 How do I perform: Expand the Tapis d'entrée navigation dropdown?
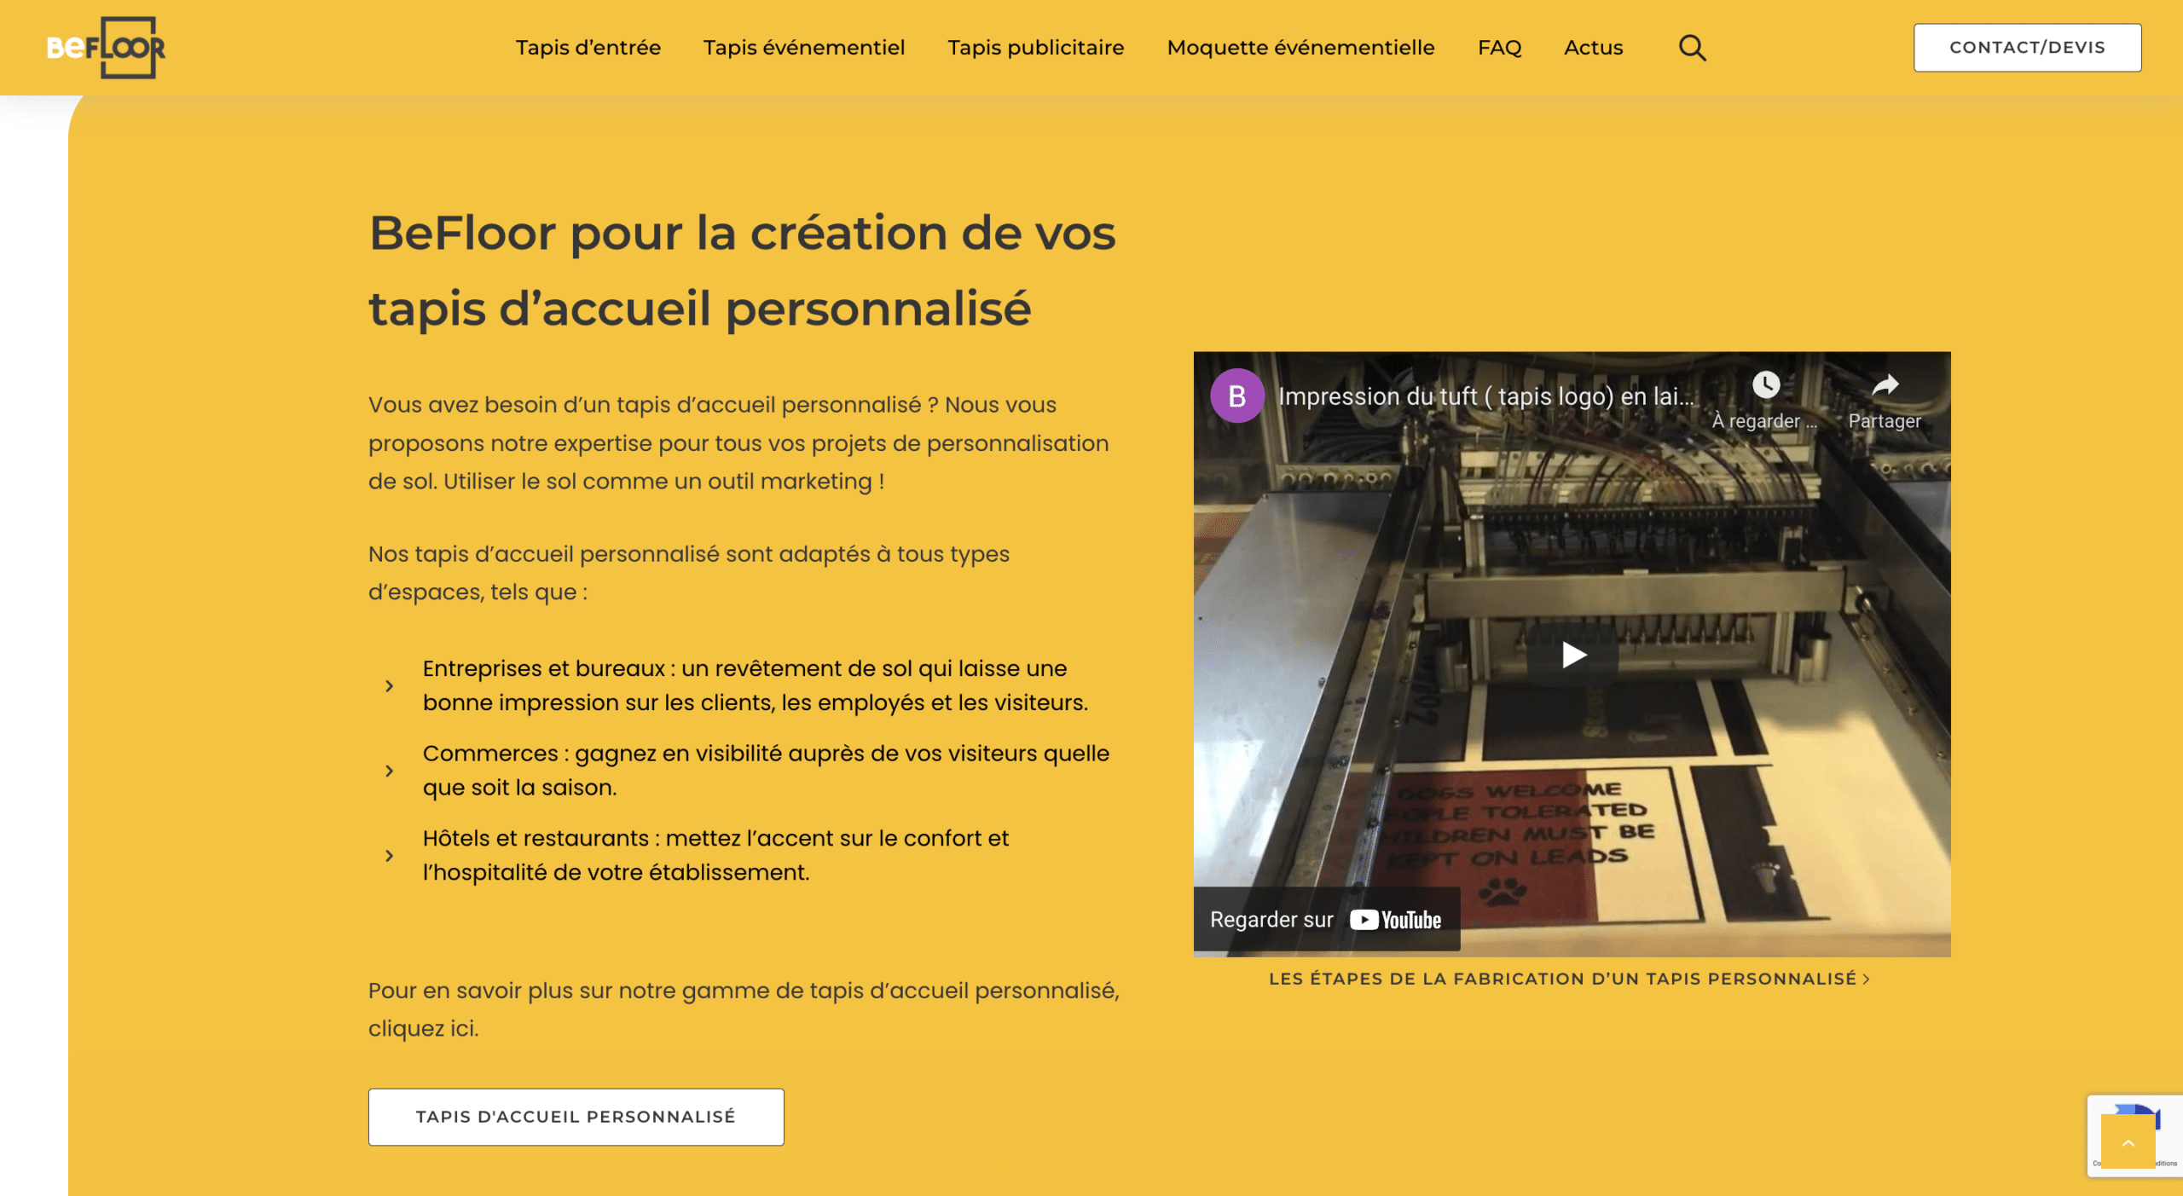coord(588,48)
